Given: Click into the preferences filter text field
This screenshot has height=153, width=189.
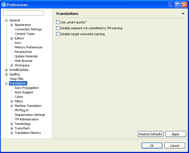Looking at the screenshot, I should click(x=23, y=13).
